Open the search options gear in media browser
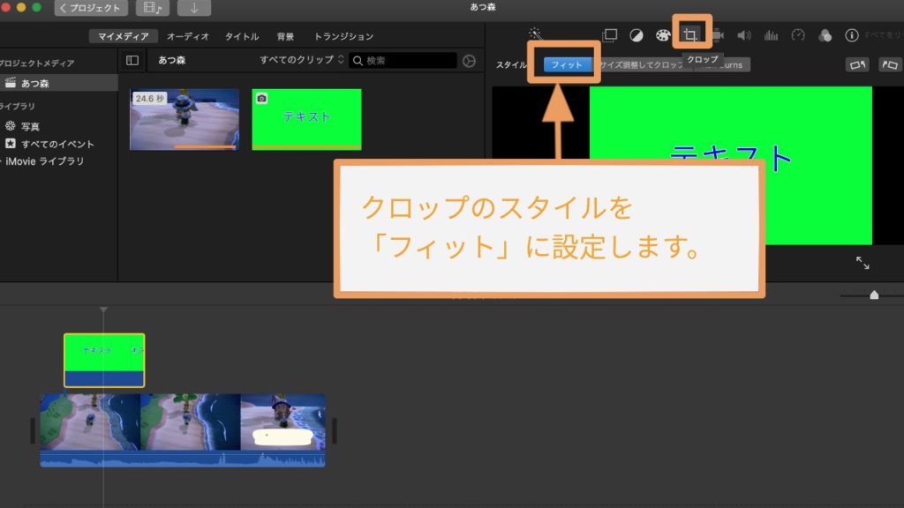This screenshot has height=508, width=904. point(469,61)
